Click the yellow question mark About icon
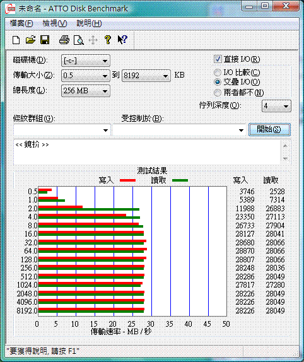Screen dimensions: 304x362 click(x=108, y=40)
